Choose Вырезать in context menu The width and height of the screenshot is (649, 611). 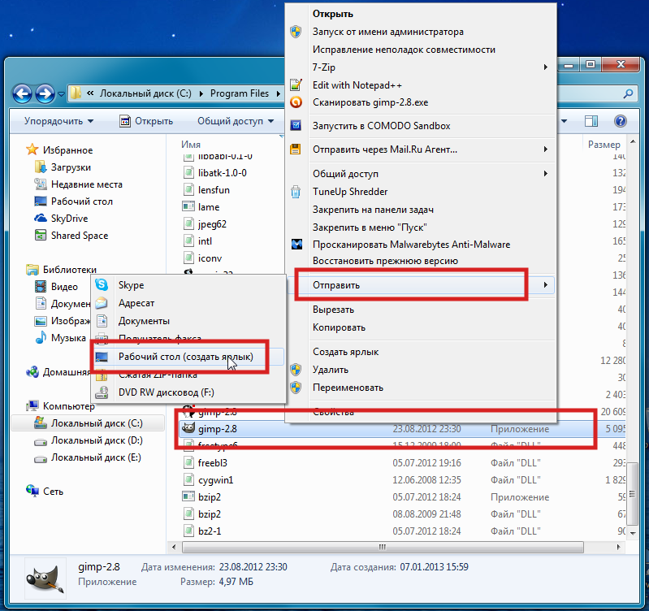point(422,310)
